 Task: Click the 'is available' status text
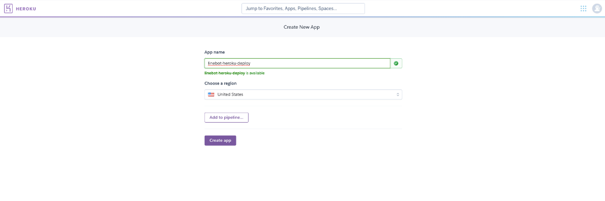pyautogui.click(x=255, y=73)
